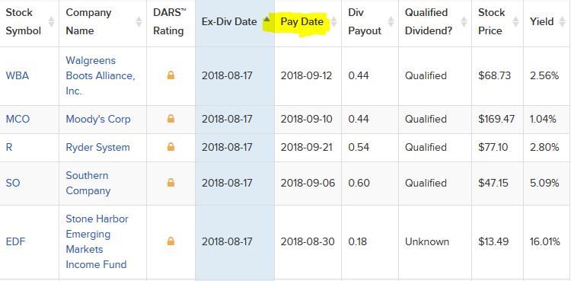
Task: Click the lock icon in the Southern Company row
Action: coord(171,182)
